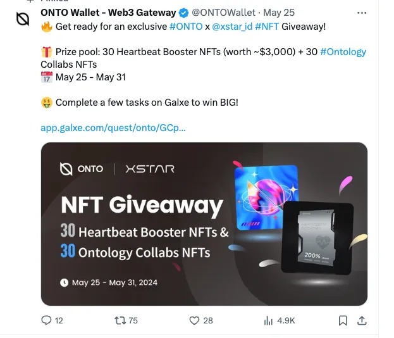Click the #Ontology hashtag

point(343,52)
